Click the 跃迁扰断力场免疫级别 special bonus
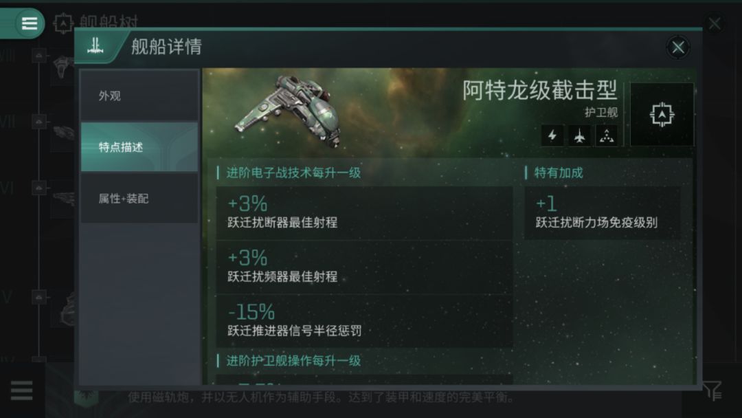Viewport: 742px width, 418px height. tap(603, 212)
